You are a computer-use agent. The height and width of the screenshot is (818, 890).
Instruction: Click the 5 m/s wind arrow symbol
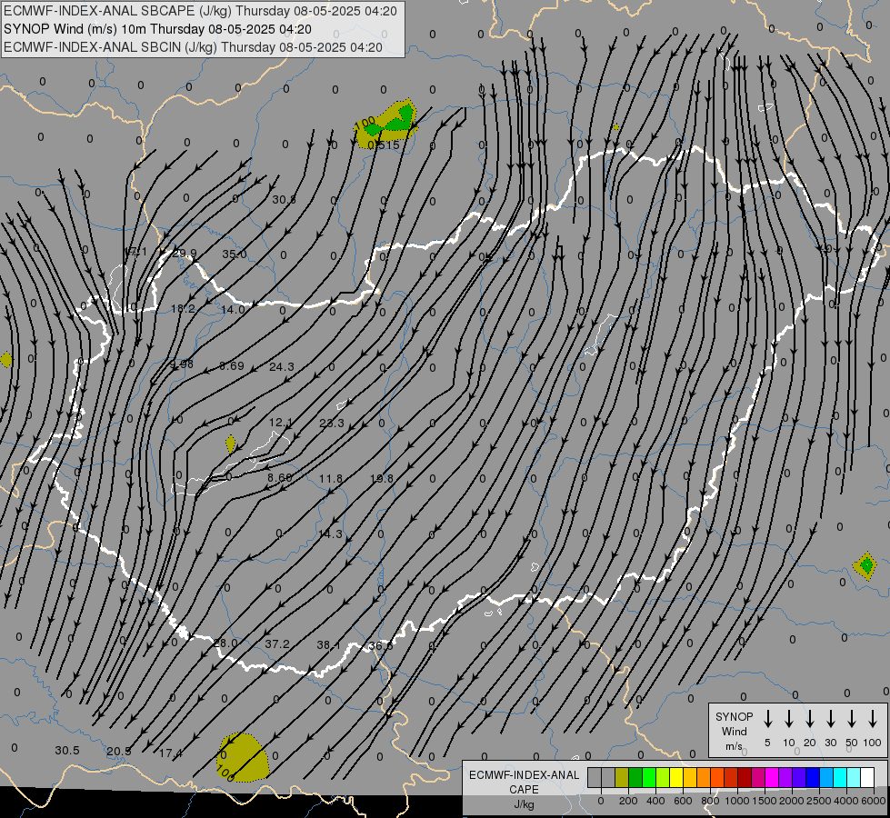767,719
